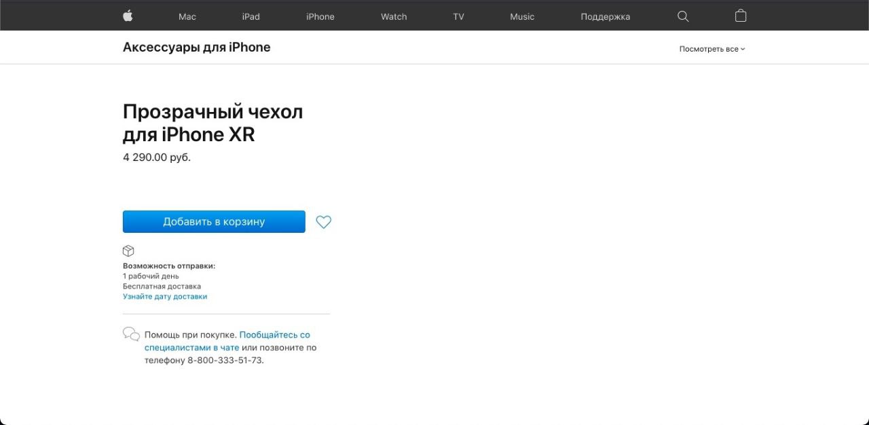Click the chat bubbles help icon
This screenshot has height=425, width=869.
[x=131, y=334]
